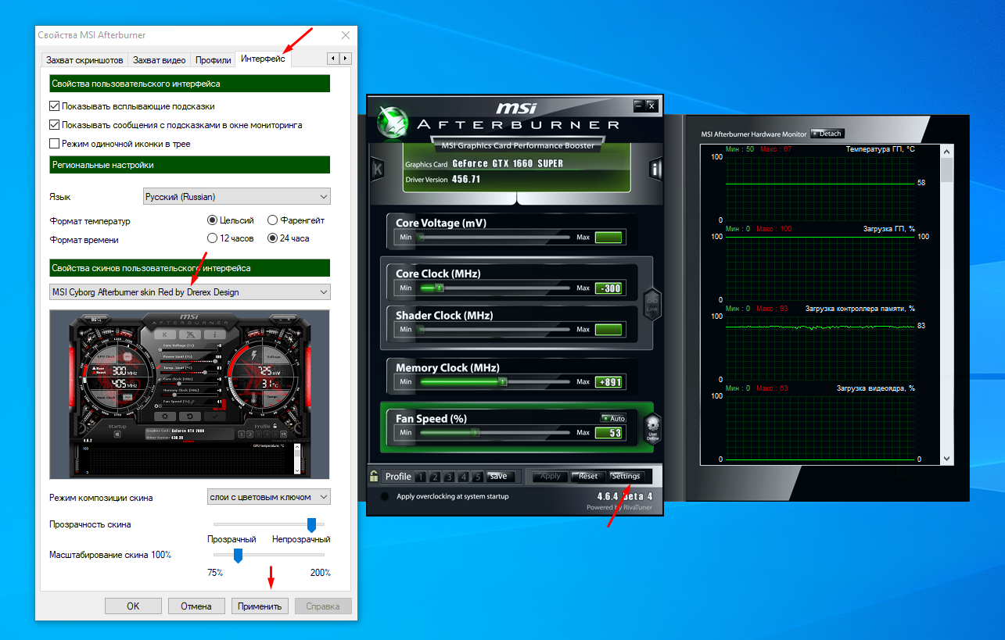Switch to the Захват скриншотов tab
The width and height of the screenshot is (1005, 640).
(x=84, y=59)
